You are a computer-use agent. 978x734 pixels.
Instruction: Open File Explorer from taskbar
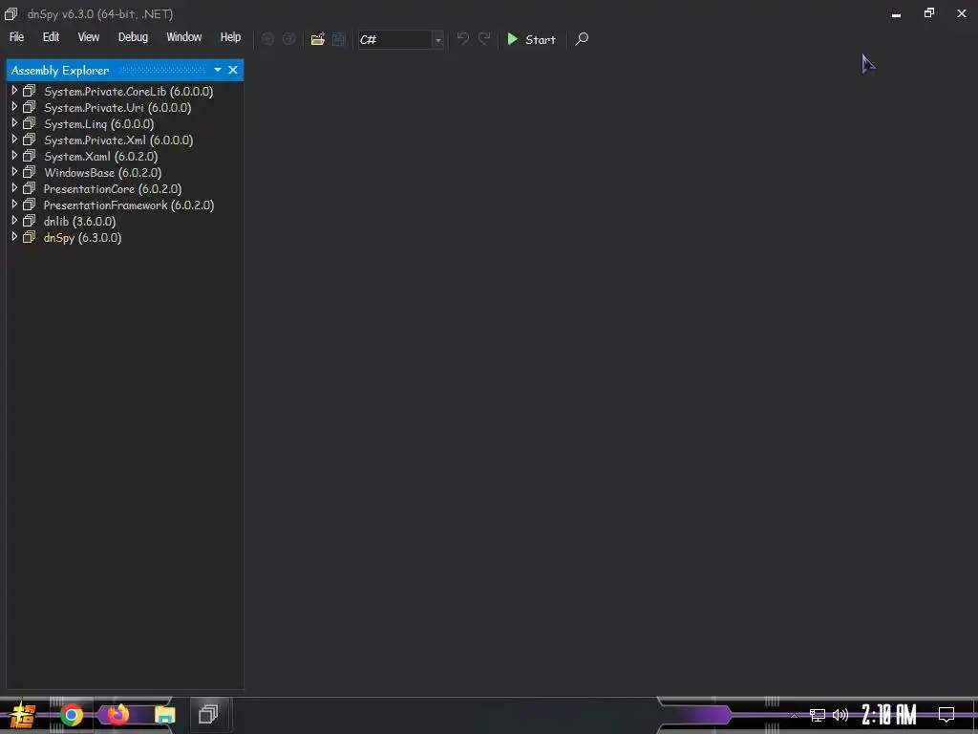tap(164, 715)
